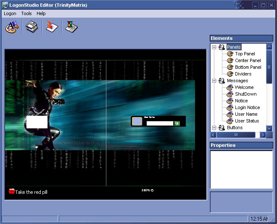Image resolution: width=277 pixels, height=224 pixels.
Task: Collapse the Buttons tree node
Action: pos(214,128)
